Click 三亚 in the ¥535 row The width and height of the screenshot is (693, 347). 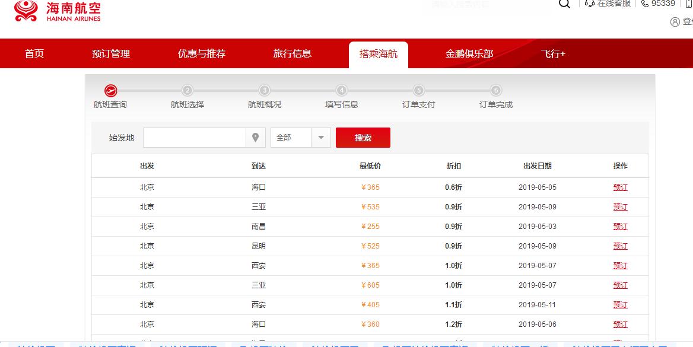coord(259,207)
